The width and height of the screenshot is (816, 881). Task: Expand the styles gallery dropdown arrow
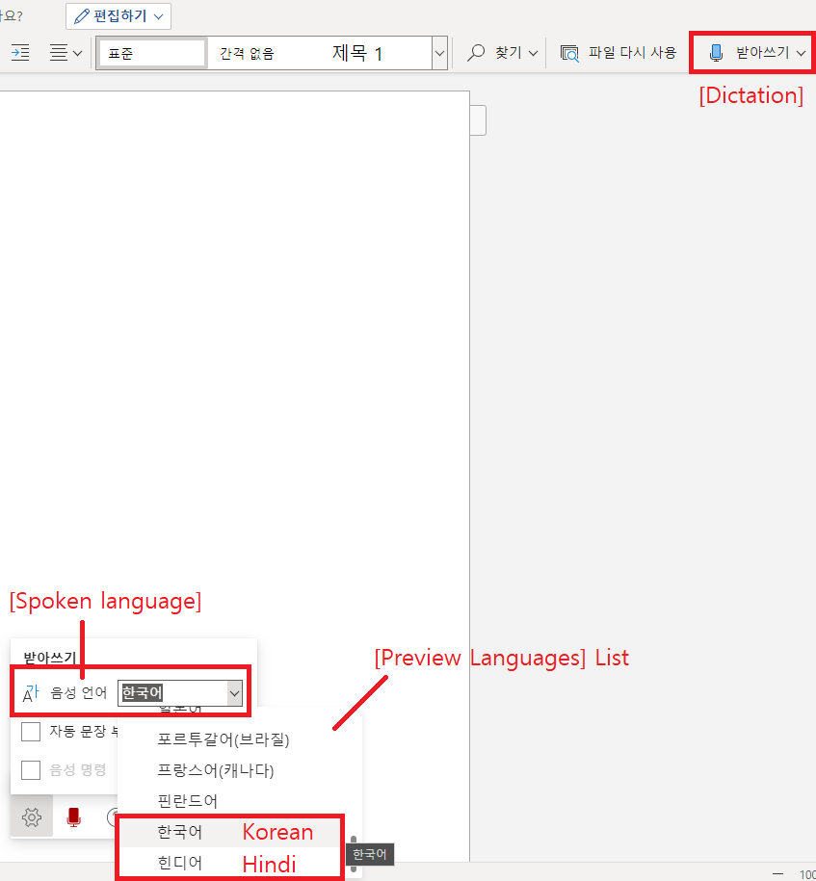(x=439, y=53)
